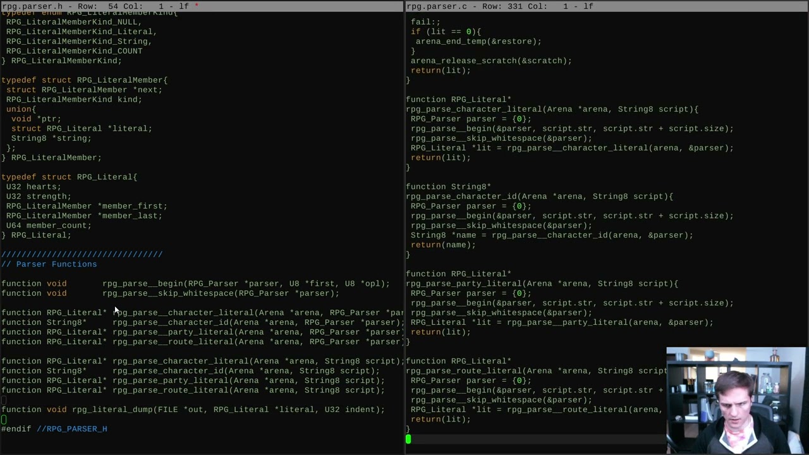Click the rpg.parser.c file bar title
809x455 pixels.
(x=500, y=6)
